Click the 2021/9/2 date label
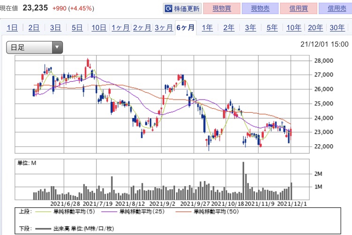352x235 pixels. point(162,204)
